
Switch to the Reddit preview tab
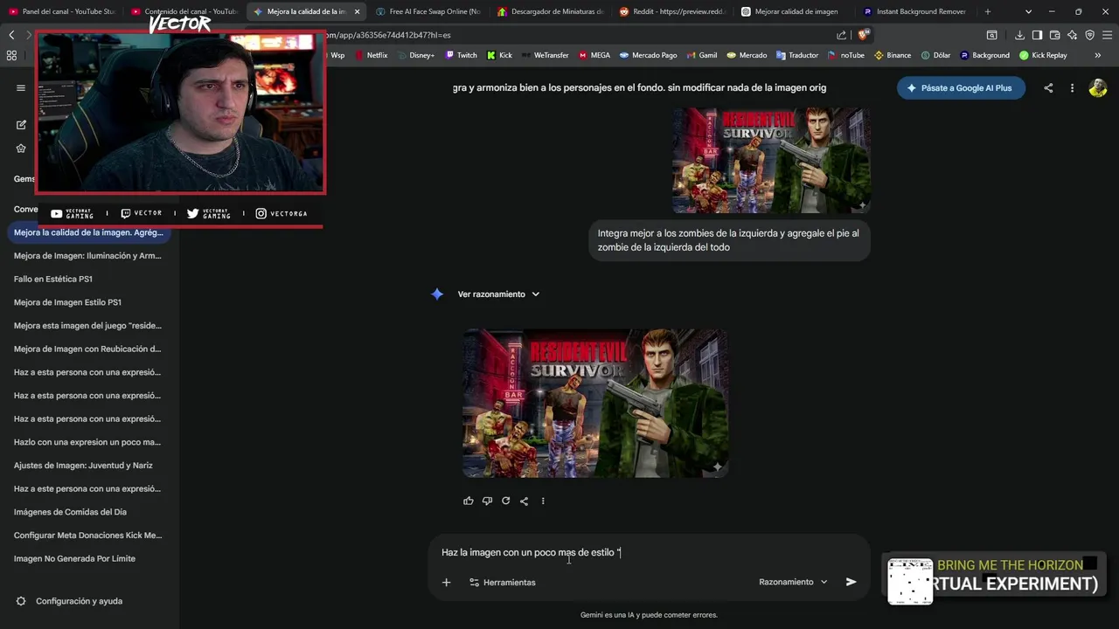(672, 11)
